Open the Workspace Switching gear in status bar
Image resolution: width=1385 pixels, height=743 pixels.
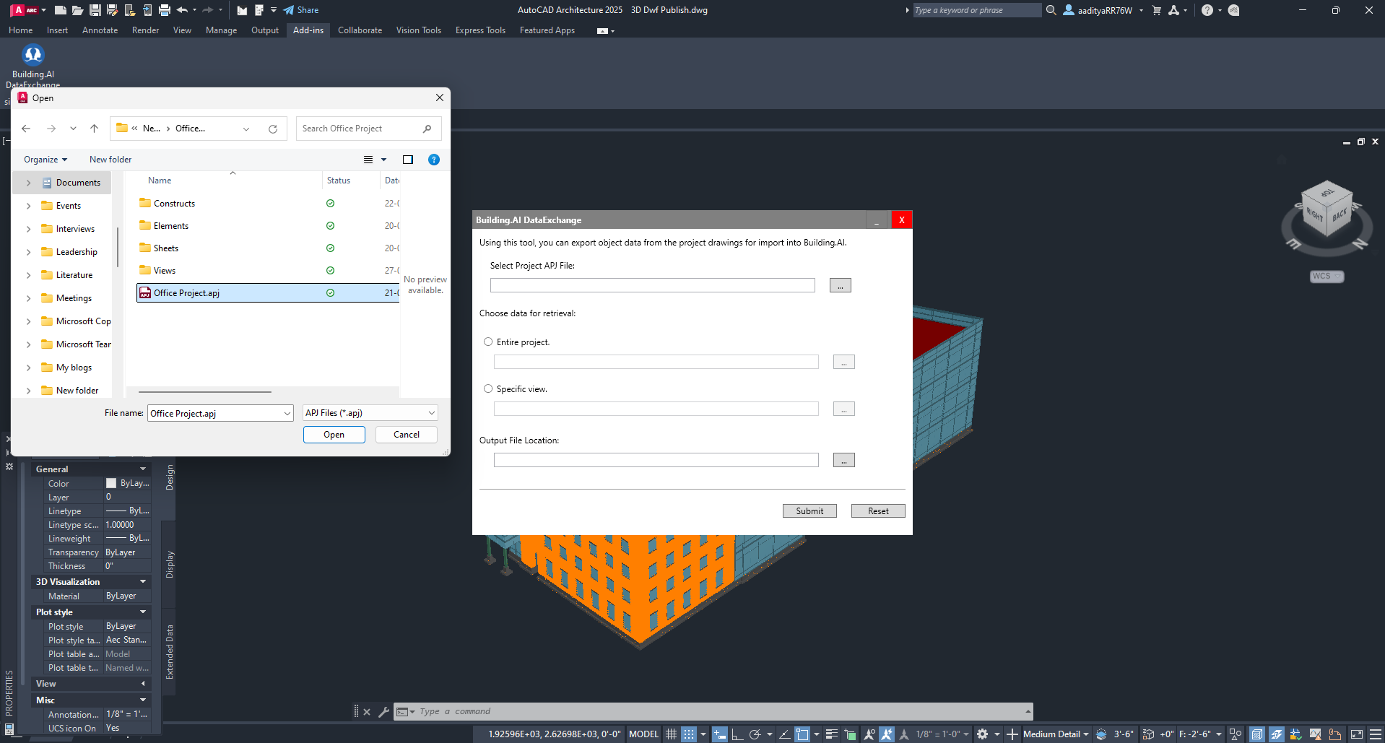[983, 734]
